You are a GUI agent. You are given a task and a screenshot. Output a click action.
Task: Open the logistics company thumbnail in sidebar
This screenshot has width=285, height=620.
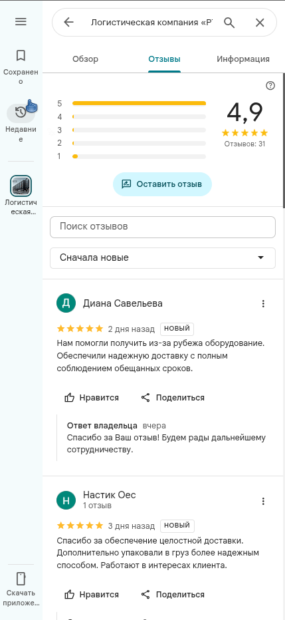pyautogui.click(x=21, y=186)
